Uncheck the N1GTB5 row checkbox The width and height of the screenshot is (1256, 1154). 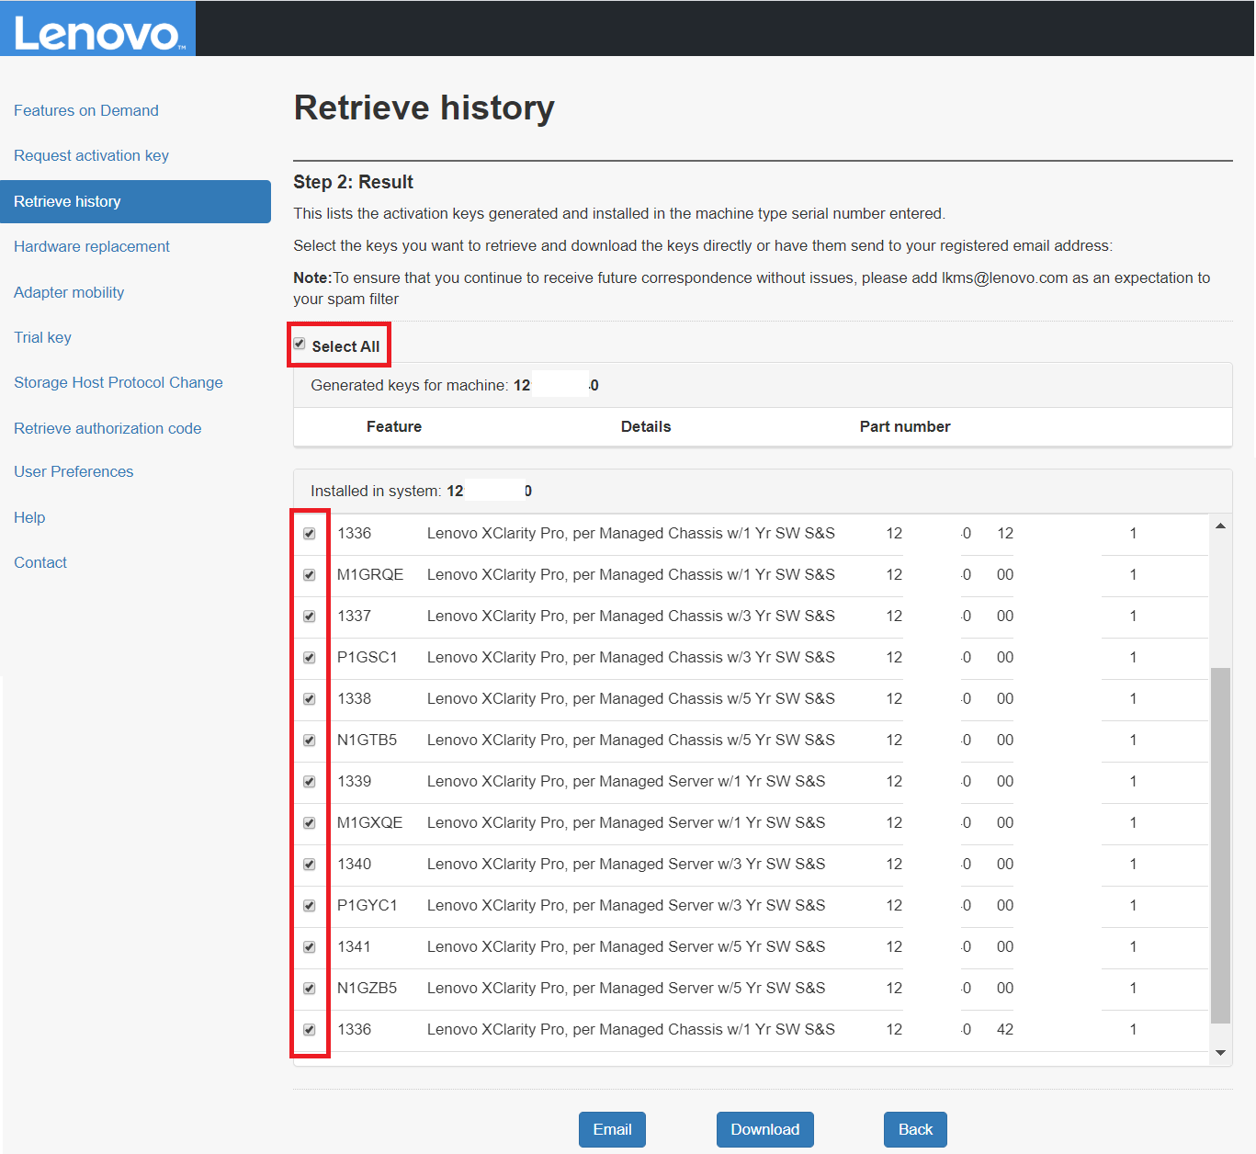(310, 741)
